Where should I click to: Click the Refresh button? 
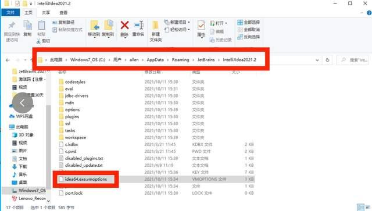[x=327, y=60]
